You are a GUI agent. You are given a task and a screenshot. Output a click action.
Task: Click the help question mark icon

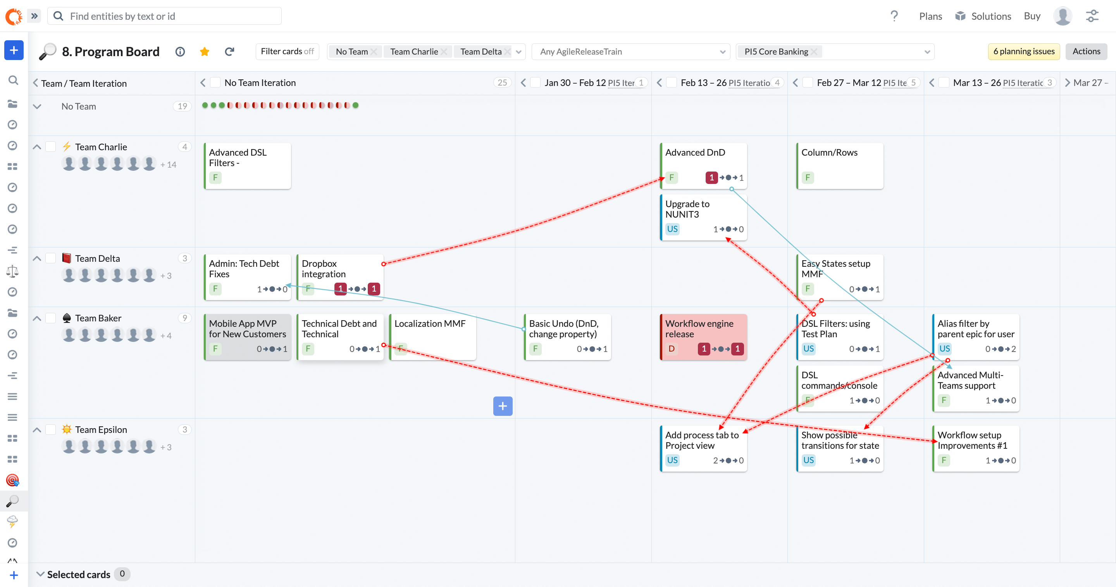pyautogui.click(x=894, y=16)
